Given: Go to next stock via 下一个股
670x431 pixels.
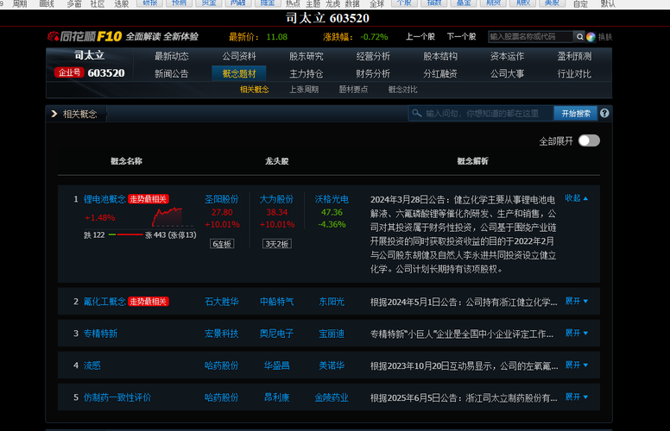Looking at the screenshot, I should click(x=461, y=37).
